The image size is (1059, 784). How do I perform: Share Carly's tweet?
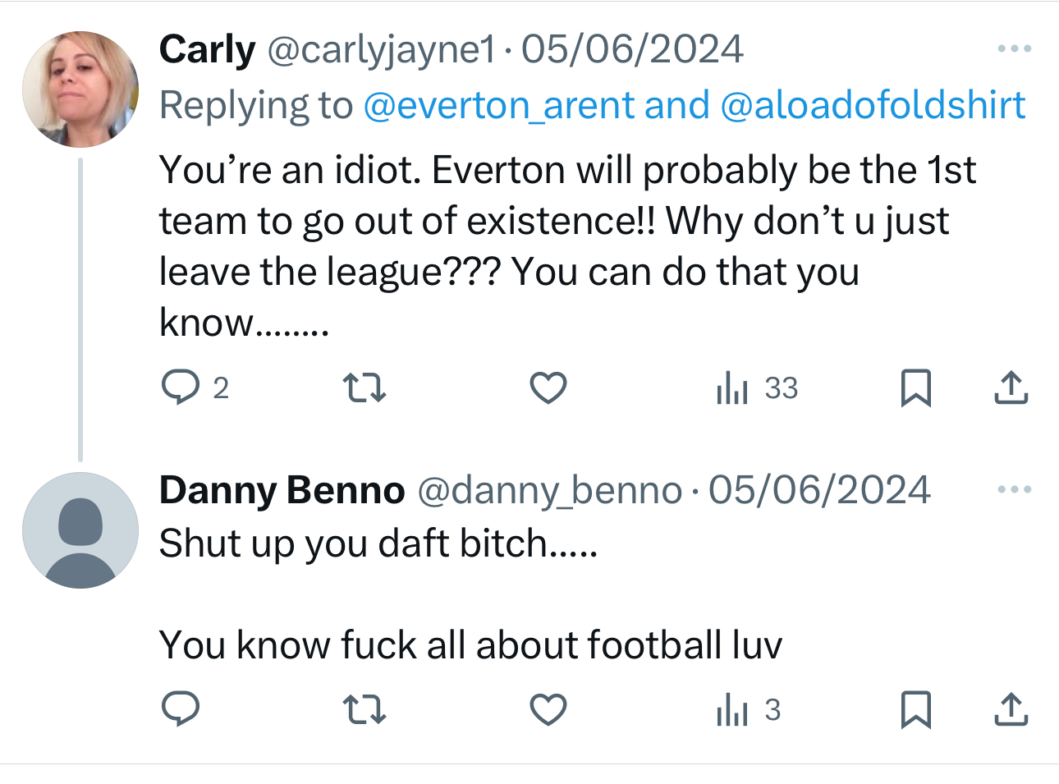pos(1011,387)
